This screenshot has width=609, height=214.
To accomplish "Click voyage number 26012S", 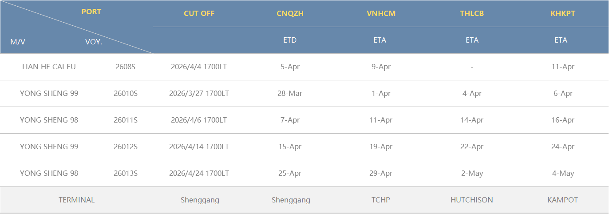I will [126, 147].
